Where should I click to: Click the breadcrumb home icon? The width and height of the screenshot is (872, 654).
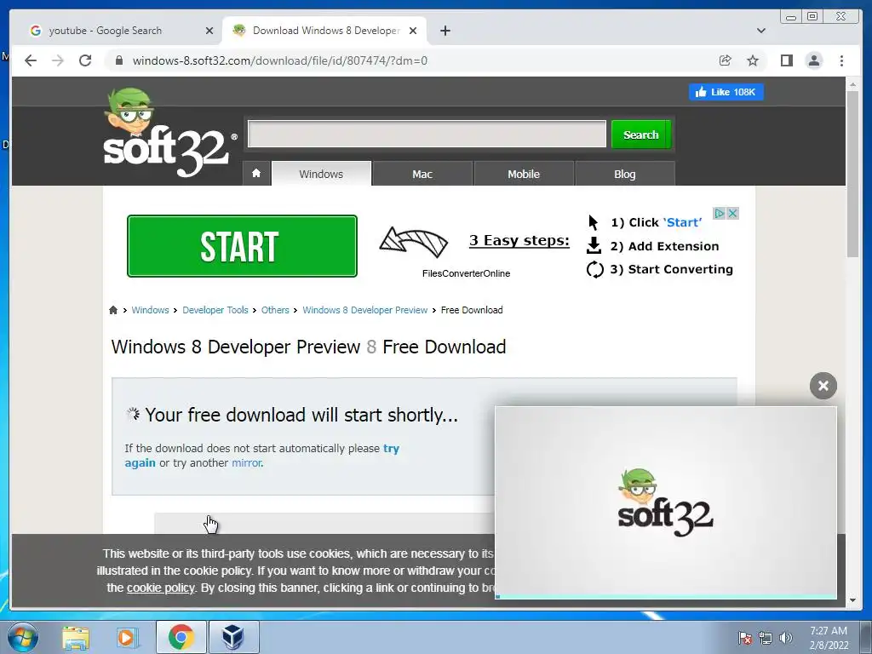pos(113,310)
